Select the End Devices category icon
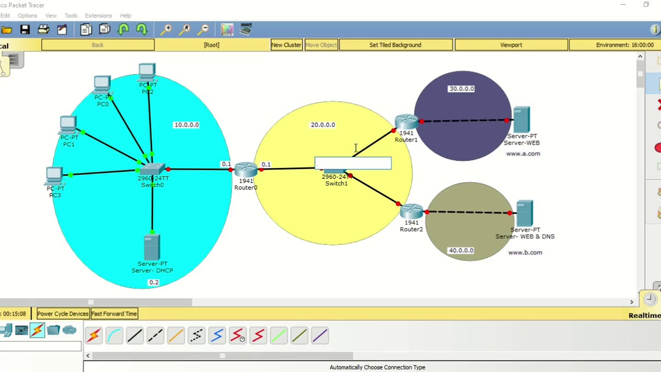Image resolution: width=661 pixels, height=372 pixels. pos(6,330)
